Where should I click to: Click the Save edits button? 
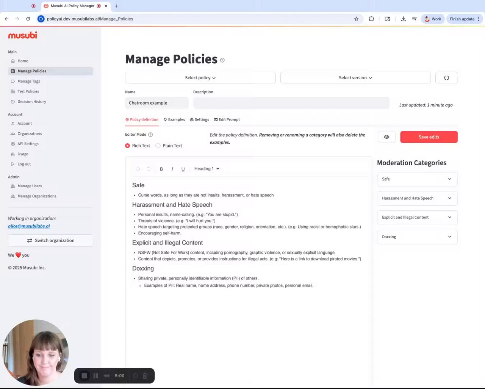pyautogui.click(x=429, y=137)
